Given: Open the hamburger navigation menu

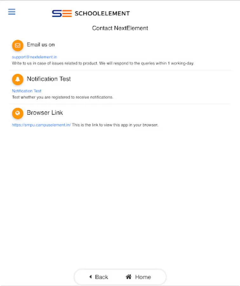Looking at the screenshot, I should (12, 12).
